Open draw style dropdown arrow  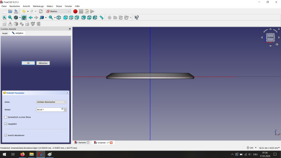tap(20, 18)
